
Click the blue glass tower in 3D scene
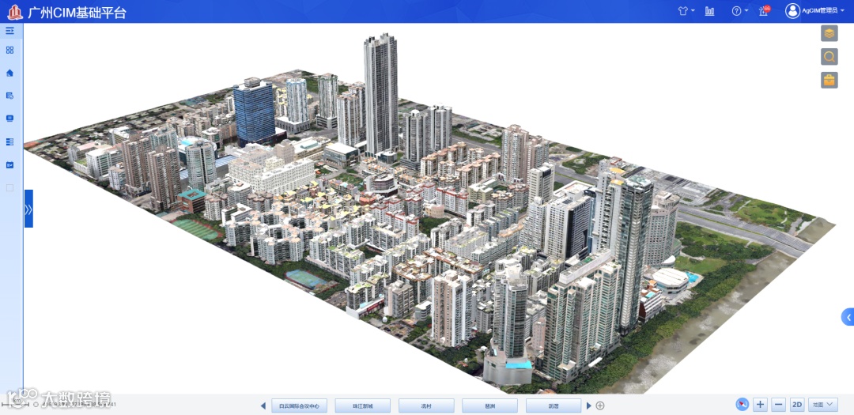click(255, 111)
